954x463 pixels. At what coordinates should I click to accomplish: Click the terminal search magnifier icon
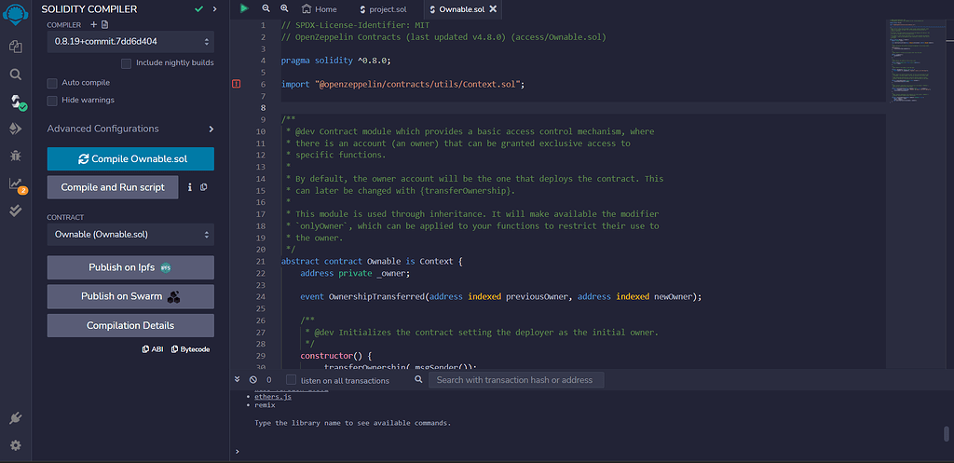(418, 379)
